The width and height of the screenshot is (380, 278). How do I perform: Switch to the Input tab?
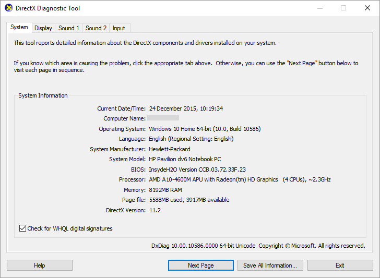pos(119,28)
